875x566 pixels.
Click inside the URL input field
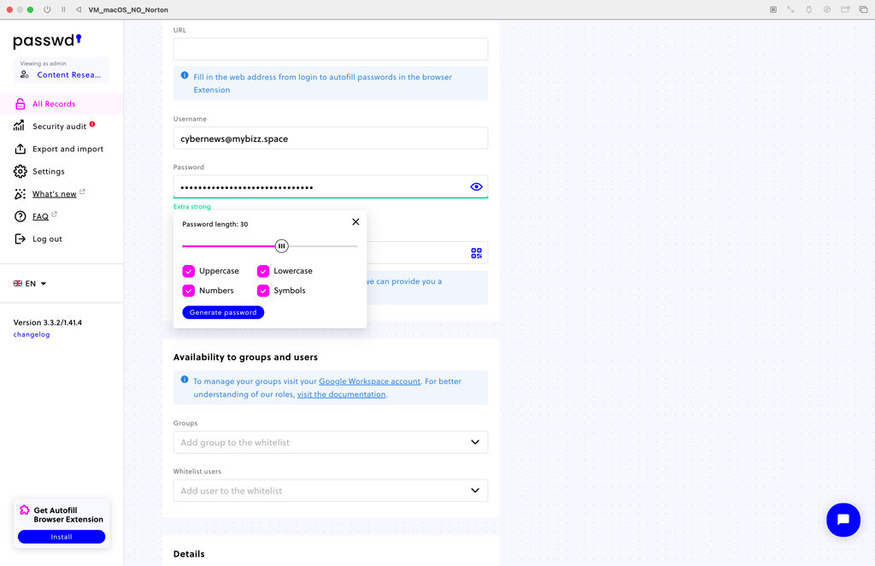[331, 49]
